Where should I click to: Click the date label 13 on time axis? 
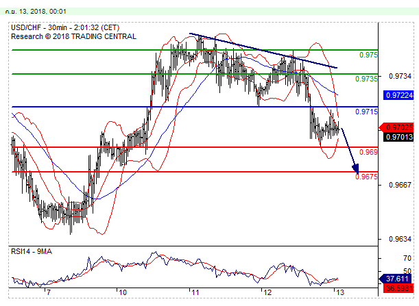pyautogui.click(x=340, y=293)
